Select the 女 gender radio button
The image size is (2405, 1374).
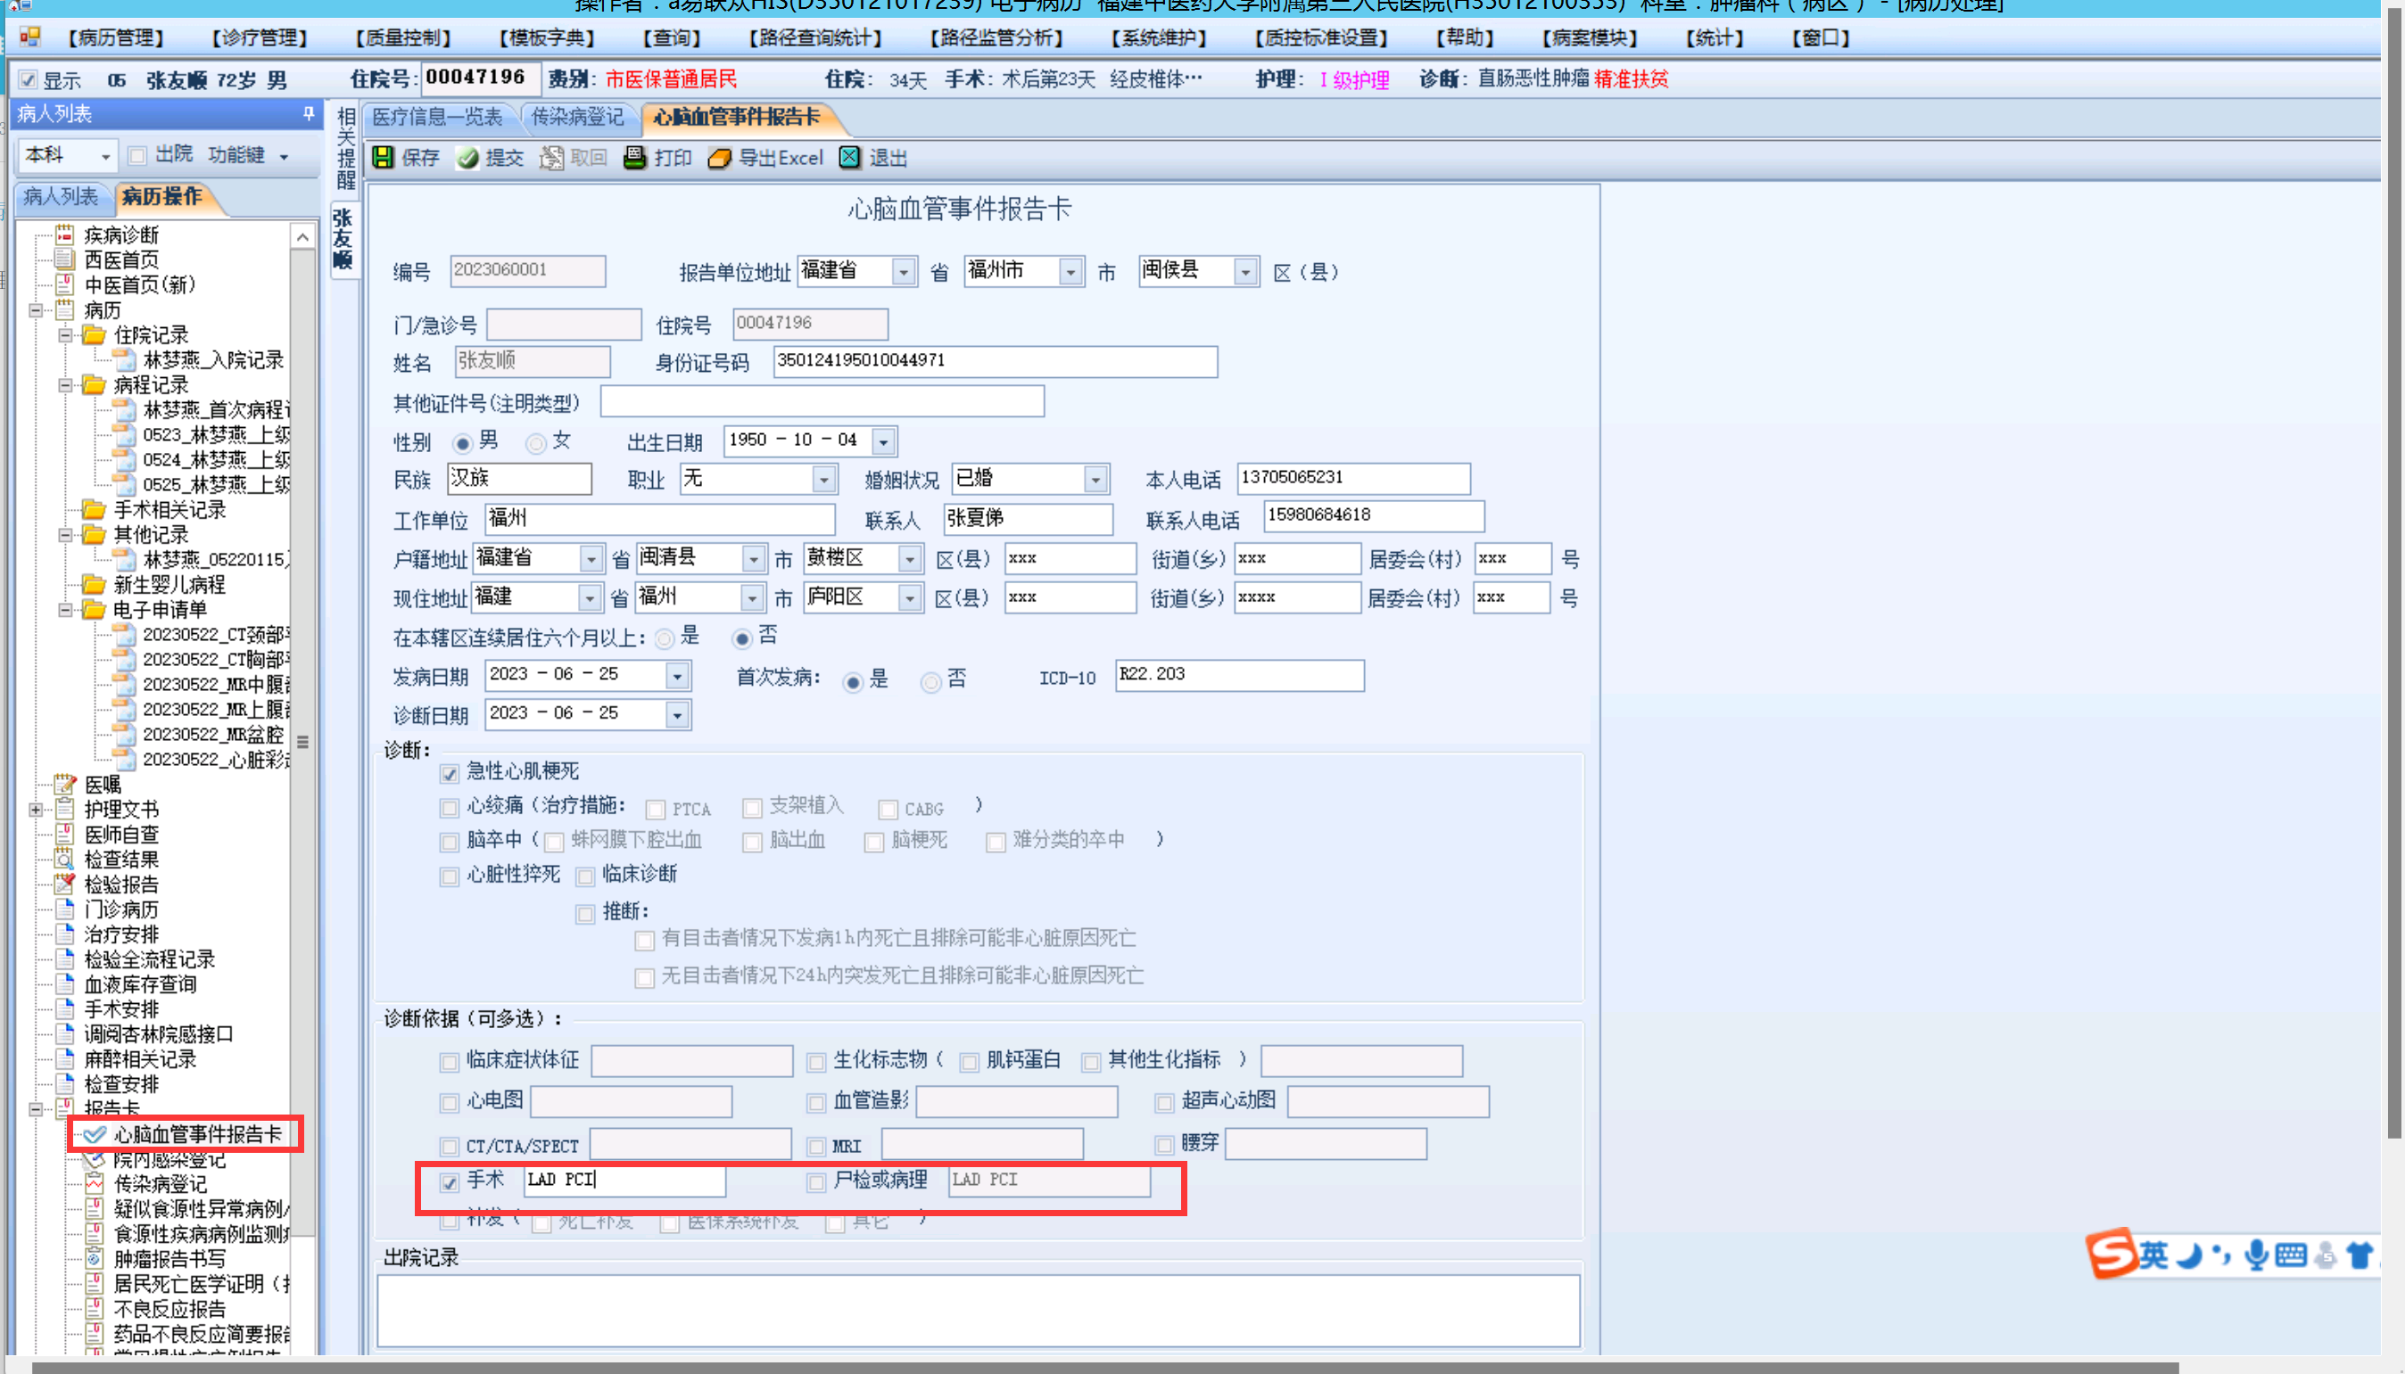point(536,443)
